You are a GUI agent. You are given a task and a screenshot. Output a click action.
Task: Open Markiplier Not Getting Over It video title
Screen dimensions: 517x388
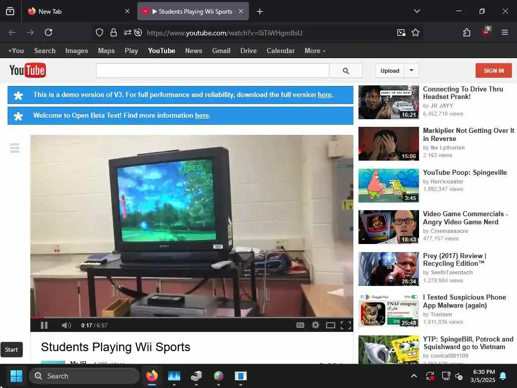(x=469, y=134)
